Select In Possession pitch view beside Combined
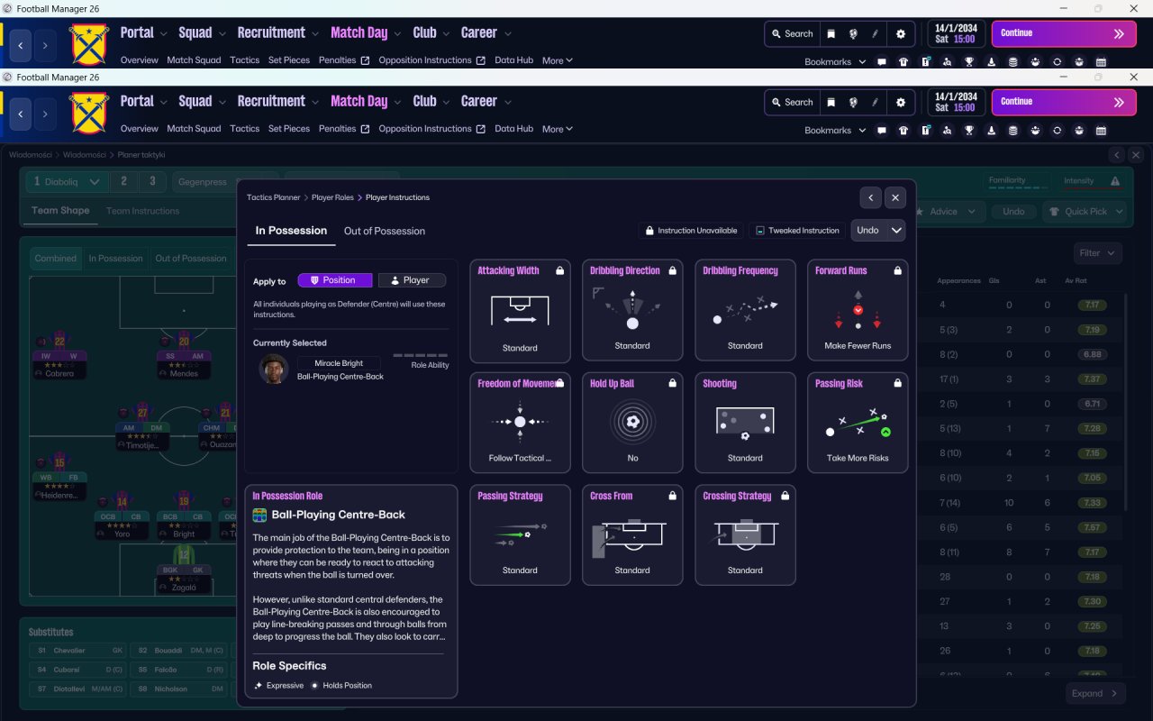This screenshot has height=721, width=1153. pyautogui.click(x=115, y=259)
